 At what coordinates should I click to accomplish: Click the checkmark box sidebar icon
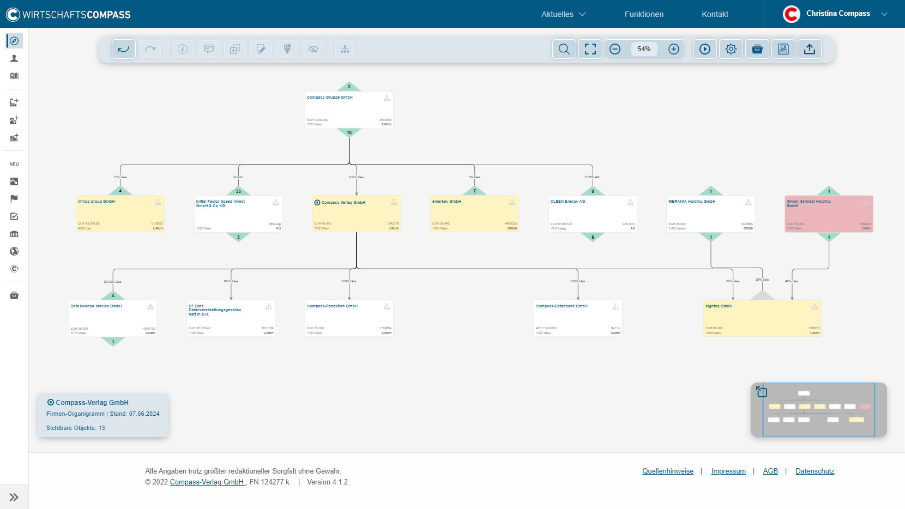tap(14, 216)
